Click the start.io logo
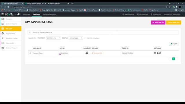Image resolution: width=185 pixels, height=104 pixels. [9, 14]
